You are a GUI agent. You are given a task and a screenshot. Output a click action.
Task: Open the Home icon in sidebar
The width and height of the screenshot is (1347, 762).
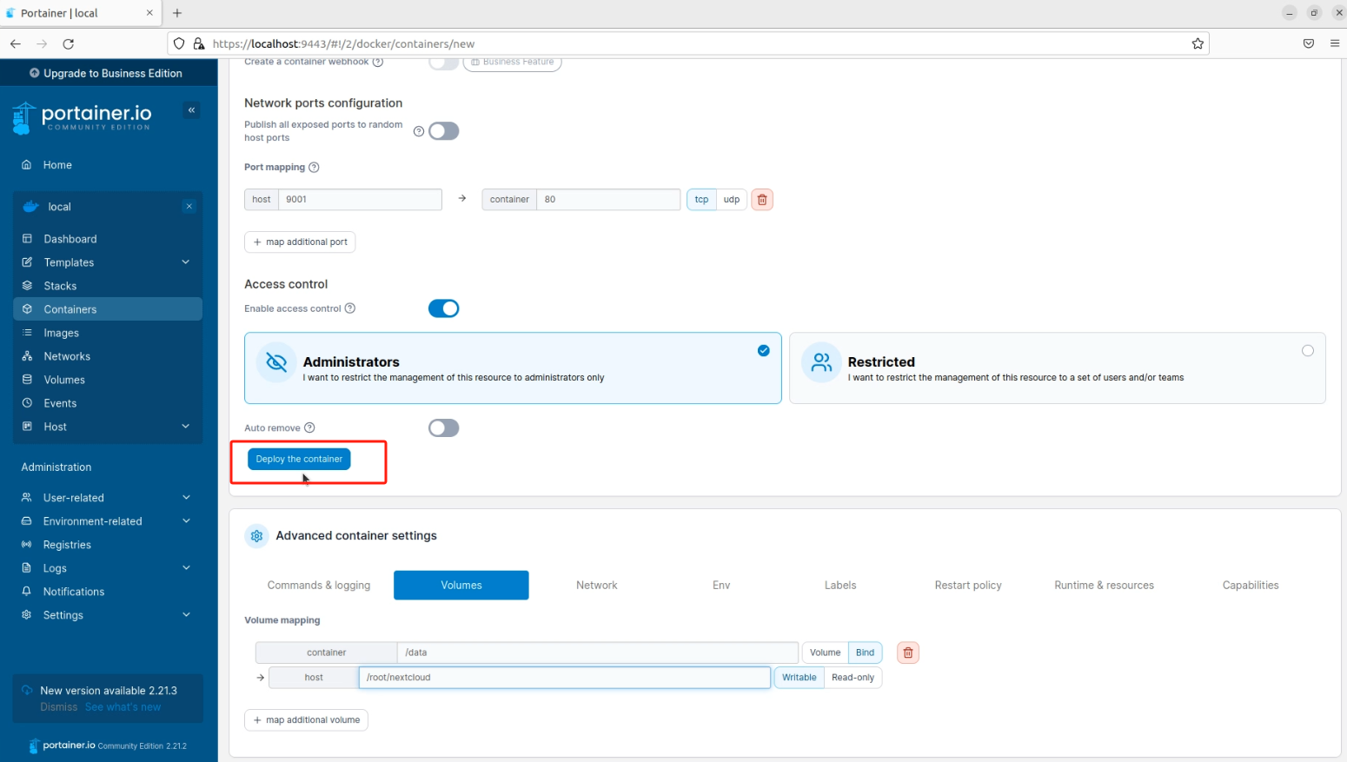click(27, 164)
